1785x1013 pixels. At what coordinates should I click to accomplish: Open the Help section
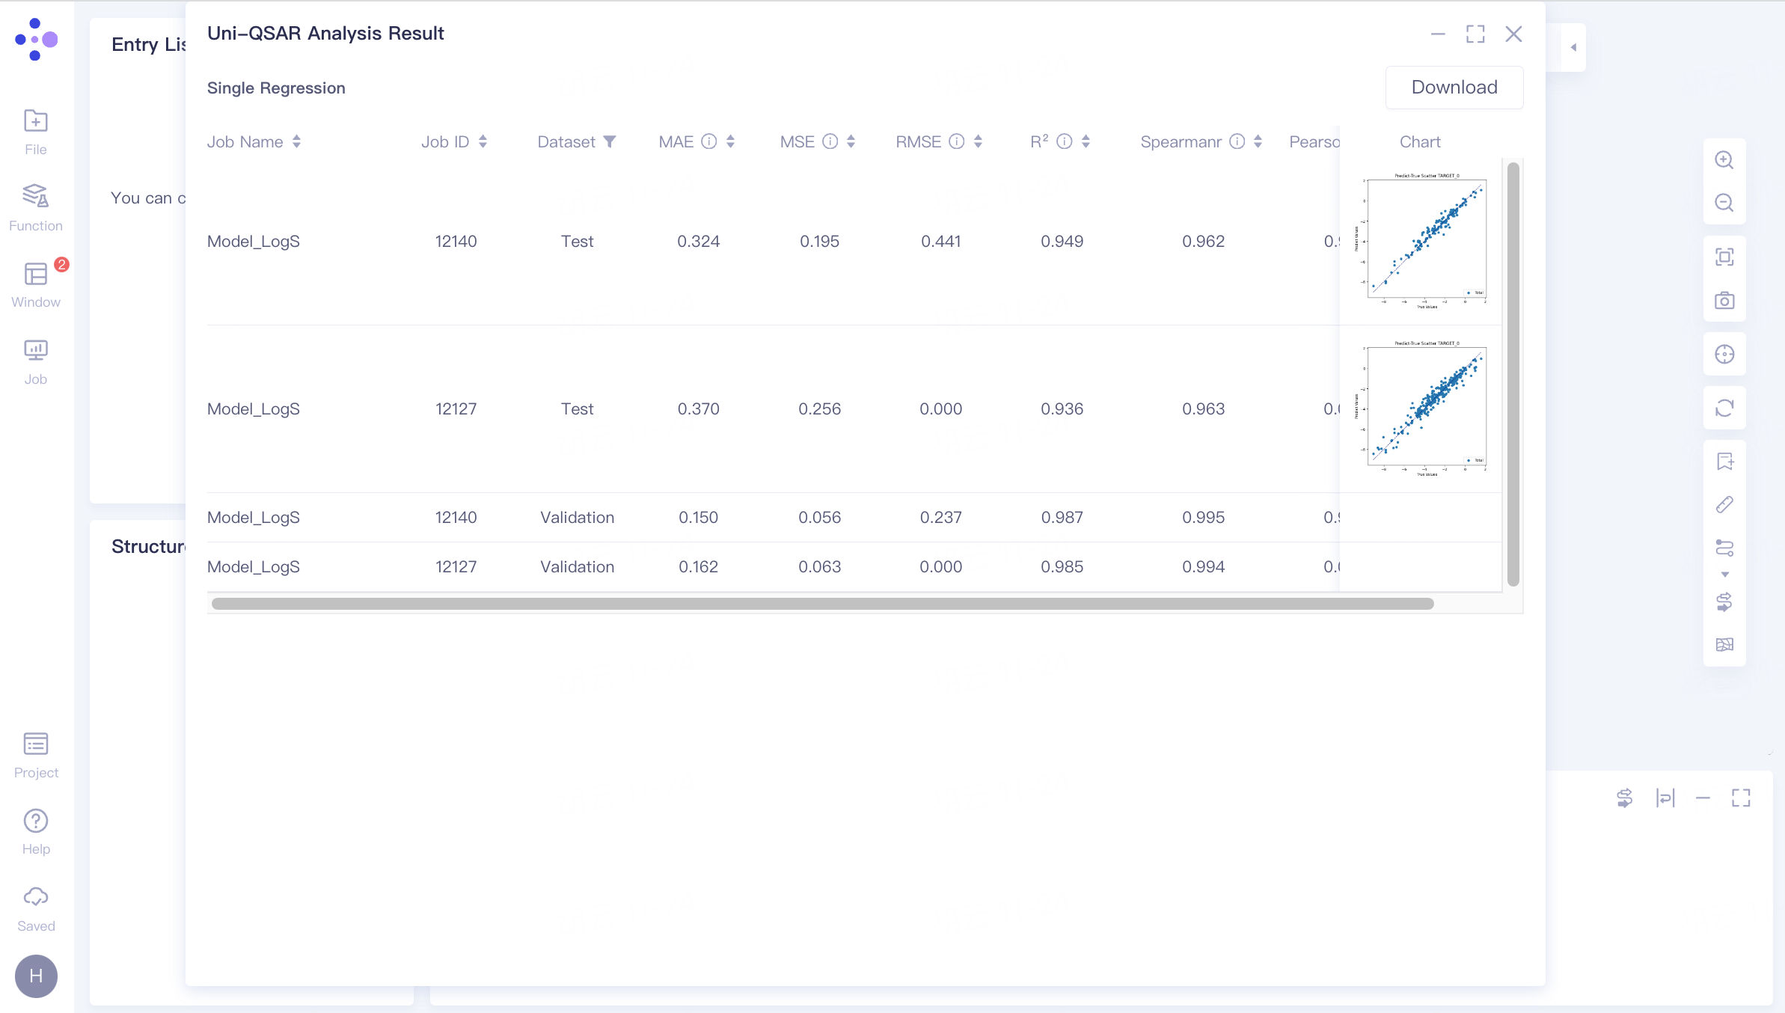click(x=36, y=830)
